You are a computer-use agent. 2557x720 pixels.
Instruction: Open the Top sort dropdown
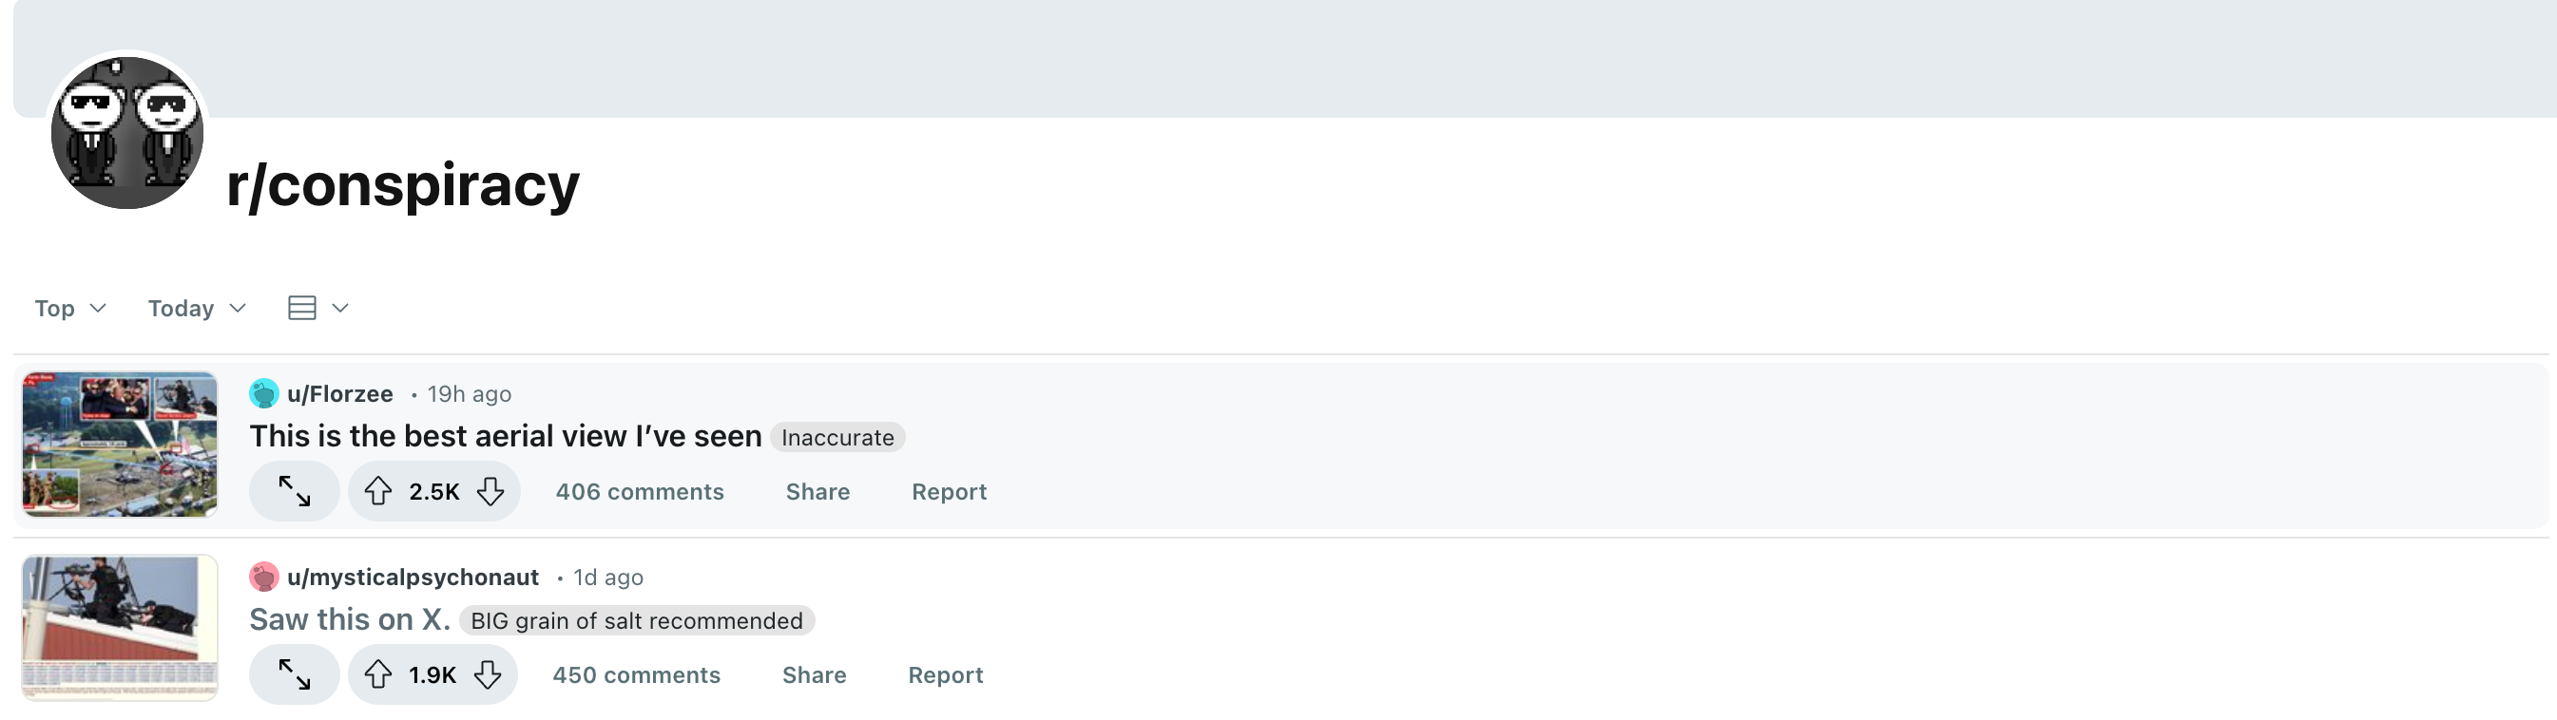69,309
